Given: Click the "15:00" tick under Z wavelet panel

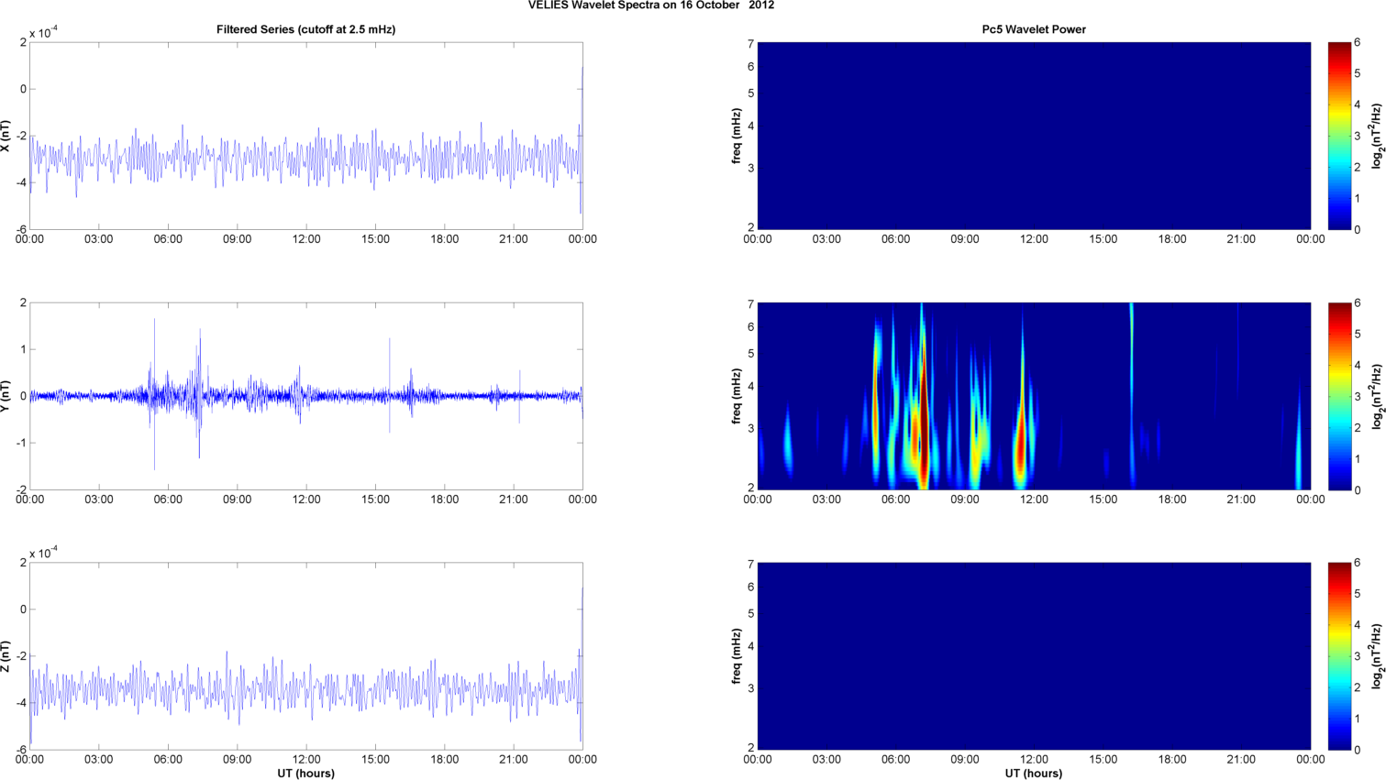Looking at the screenshot, I should pos(1103,760).
